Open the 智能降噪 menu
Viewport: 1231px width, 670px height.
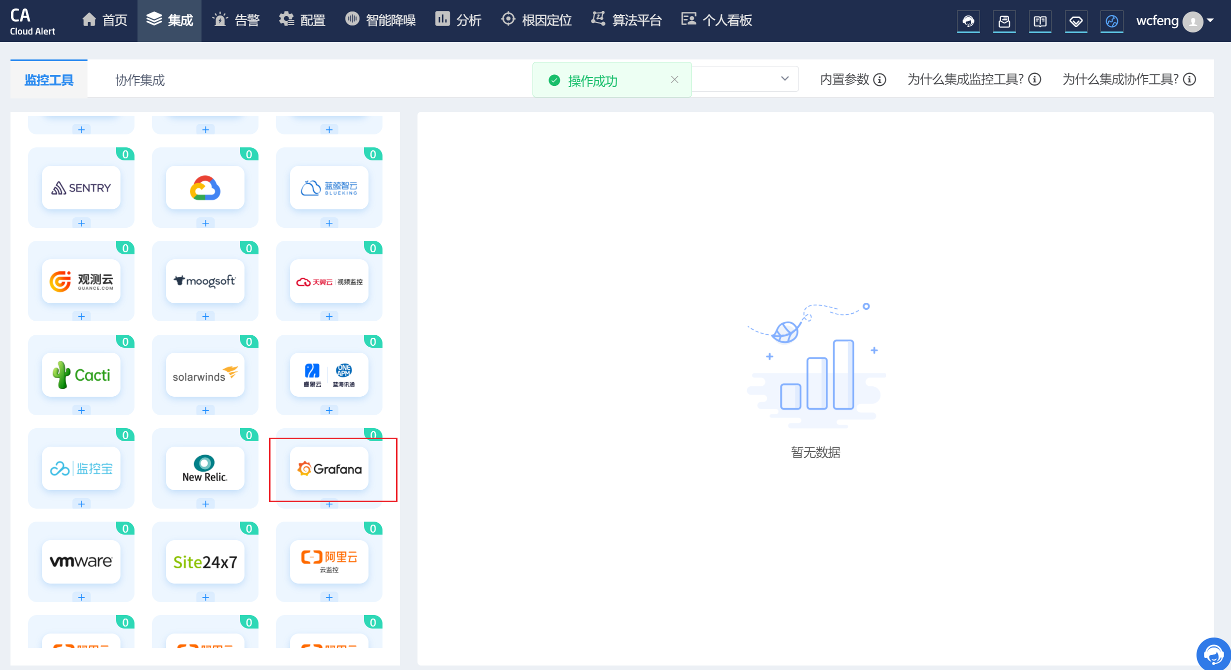click(380, 20)
